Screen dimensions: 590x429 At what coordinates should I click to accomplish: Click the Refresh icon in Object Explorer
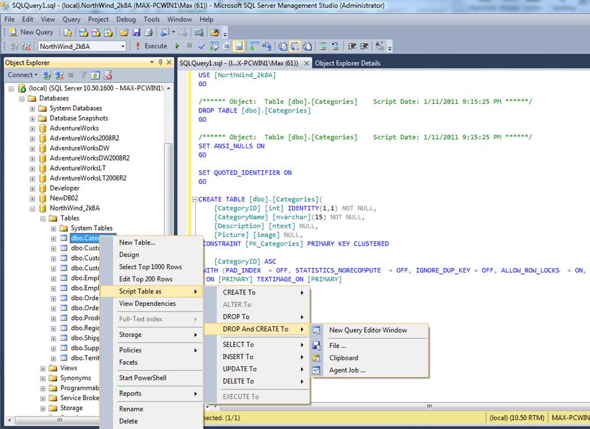coord(96,75)
